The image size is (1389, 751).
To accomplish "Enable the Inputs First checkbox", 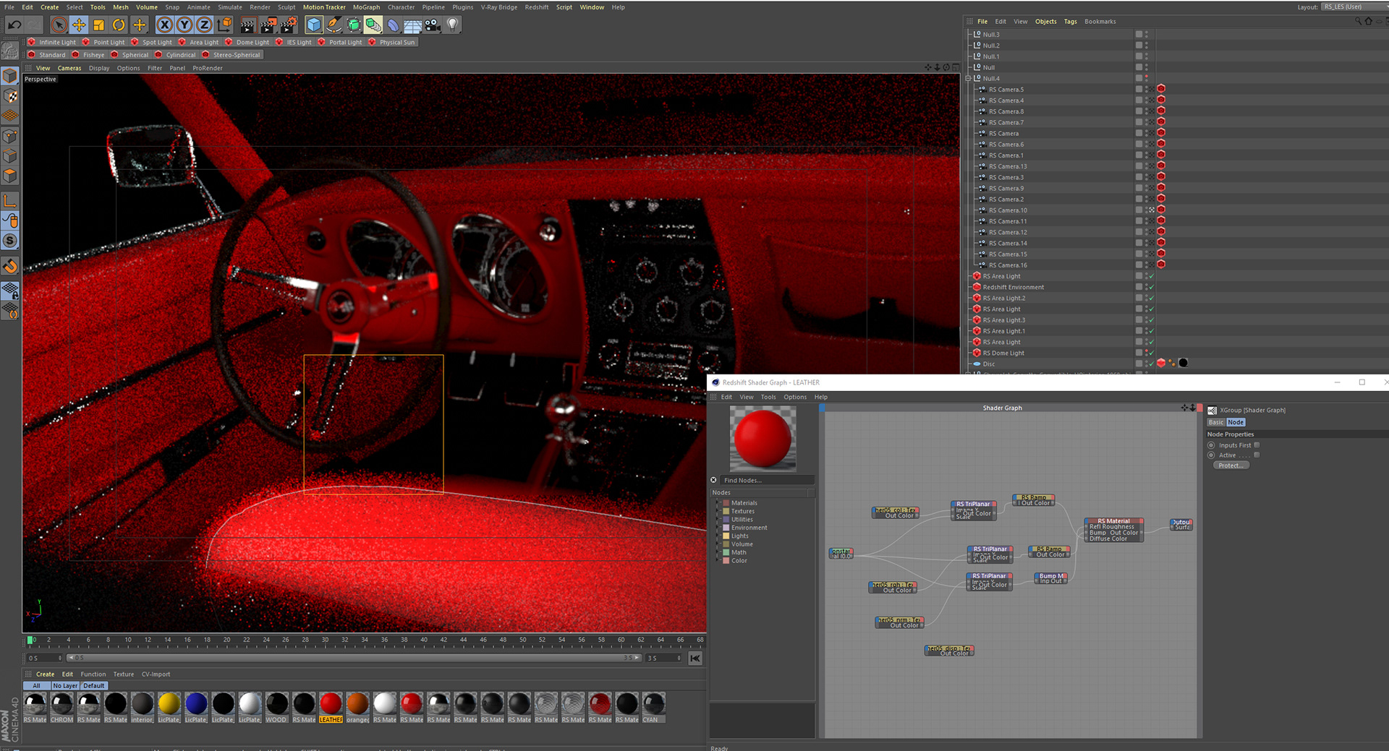I will pyautogui.click(x=1257, y=445).
